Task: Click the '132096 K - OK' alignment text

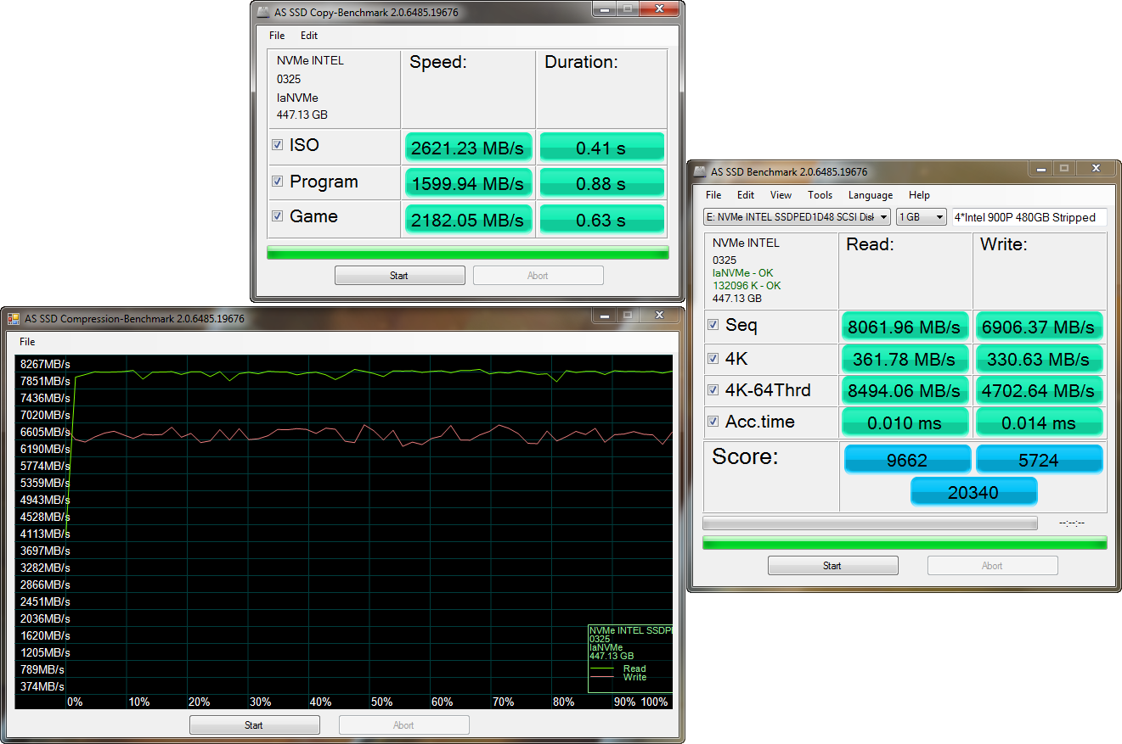Action: click(747, 286)
